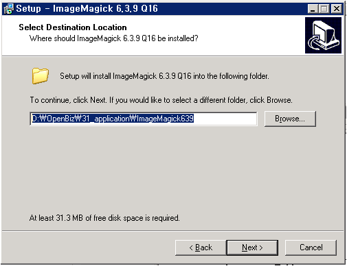Viewport: 347px width, 266px height.
Task: Close the ImageMagick Setup window
Action: (337, 9)
